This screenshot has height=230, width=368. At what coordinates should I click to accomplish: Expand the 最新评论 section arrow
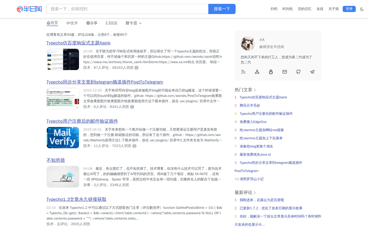point(255,193)
